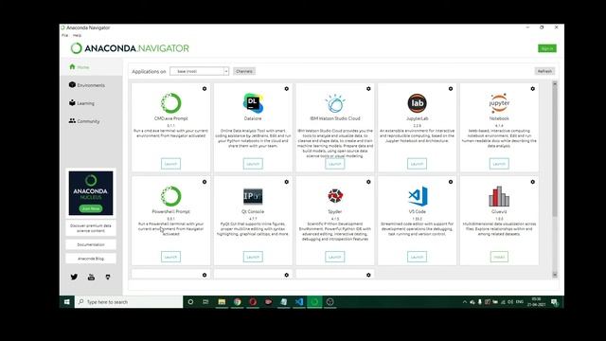Click the Windows Start button
Screen dimensions: 606x341
click(x=67, y=302)
